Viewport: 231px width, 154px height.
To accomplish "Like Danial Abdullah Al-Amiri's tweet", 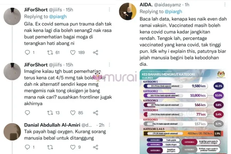I will pos(73,147).
